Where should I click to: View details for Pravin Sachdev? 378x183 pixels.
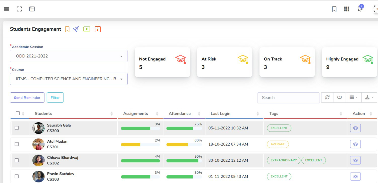point(355,176)
